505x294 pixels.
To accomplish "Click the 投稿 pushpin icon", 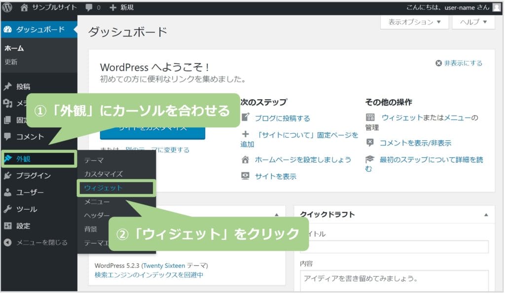I will coord(8,86).
